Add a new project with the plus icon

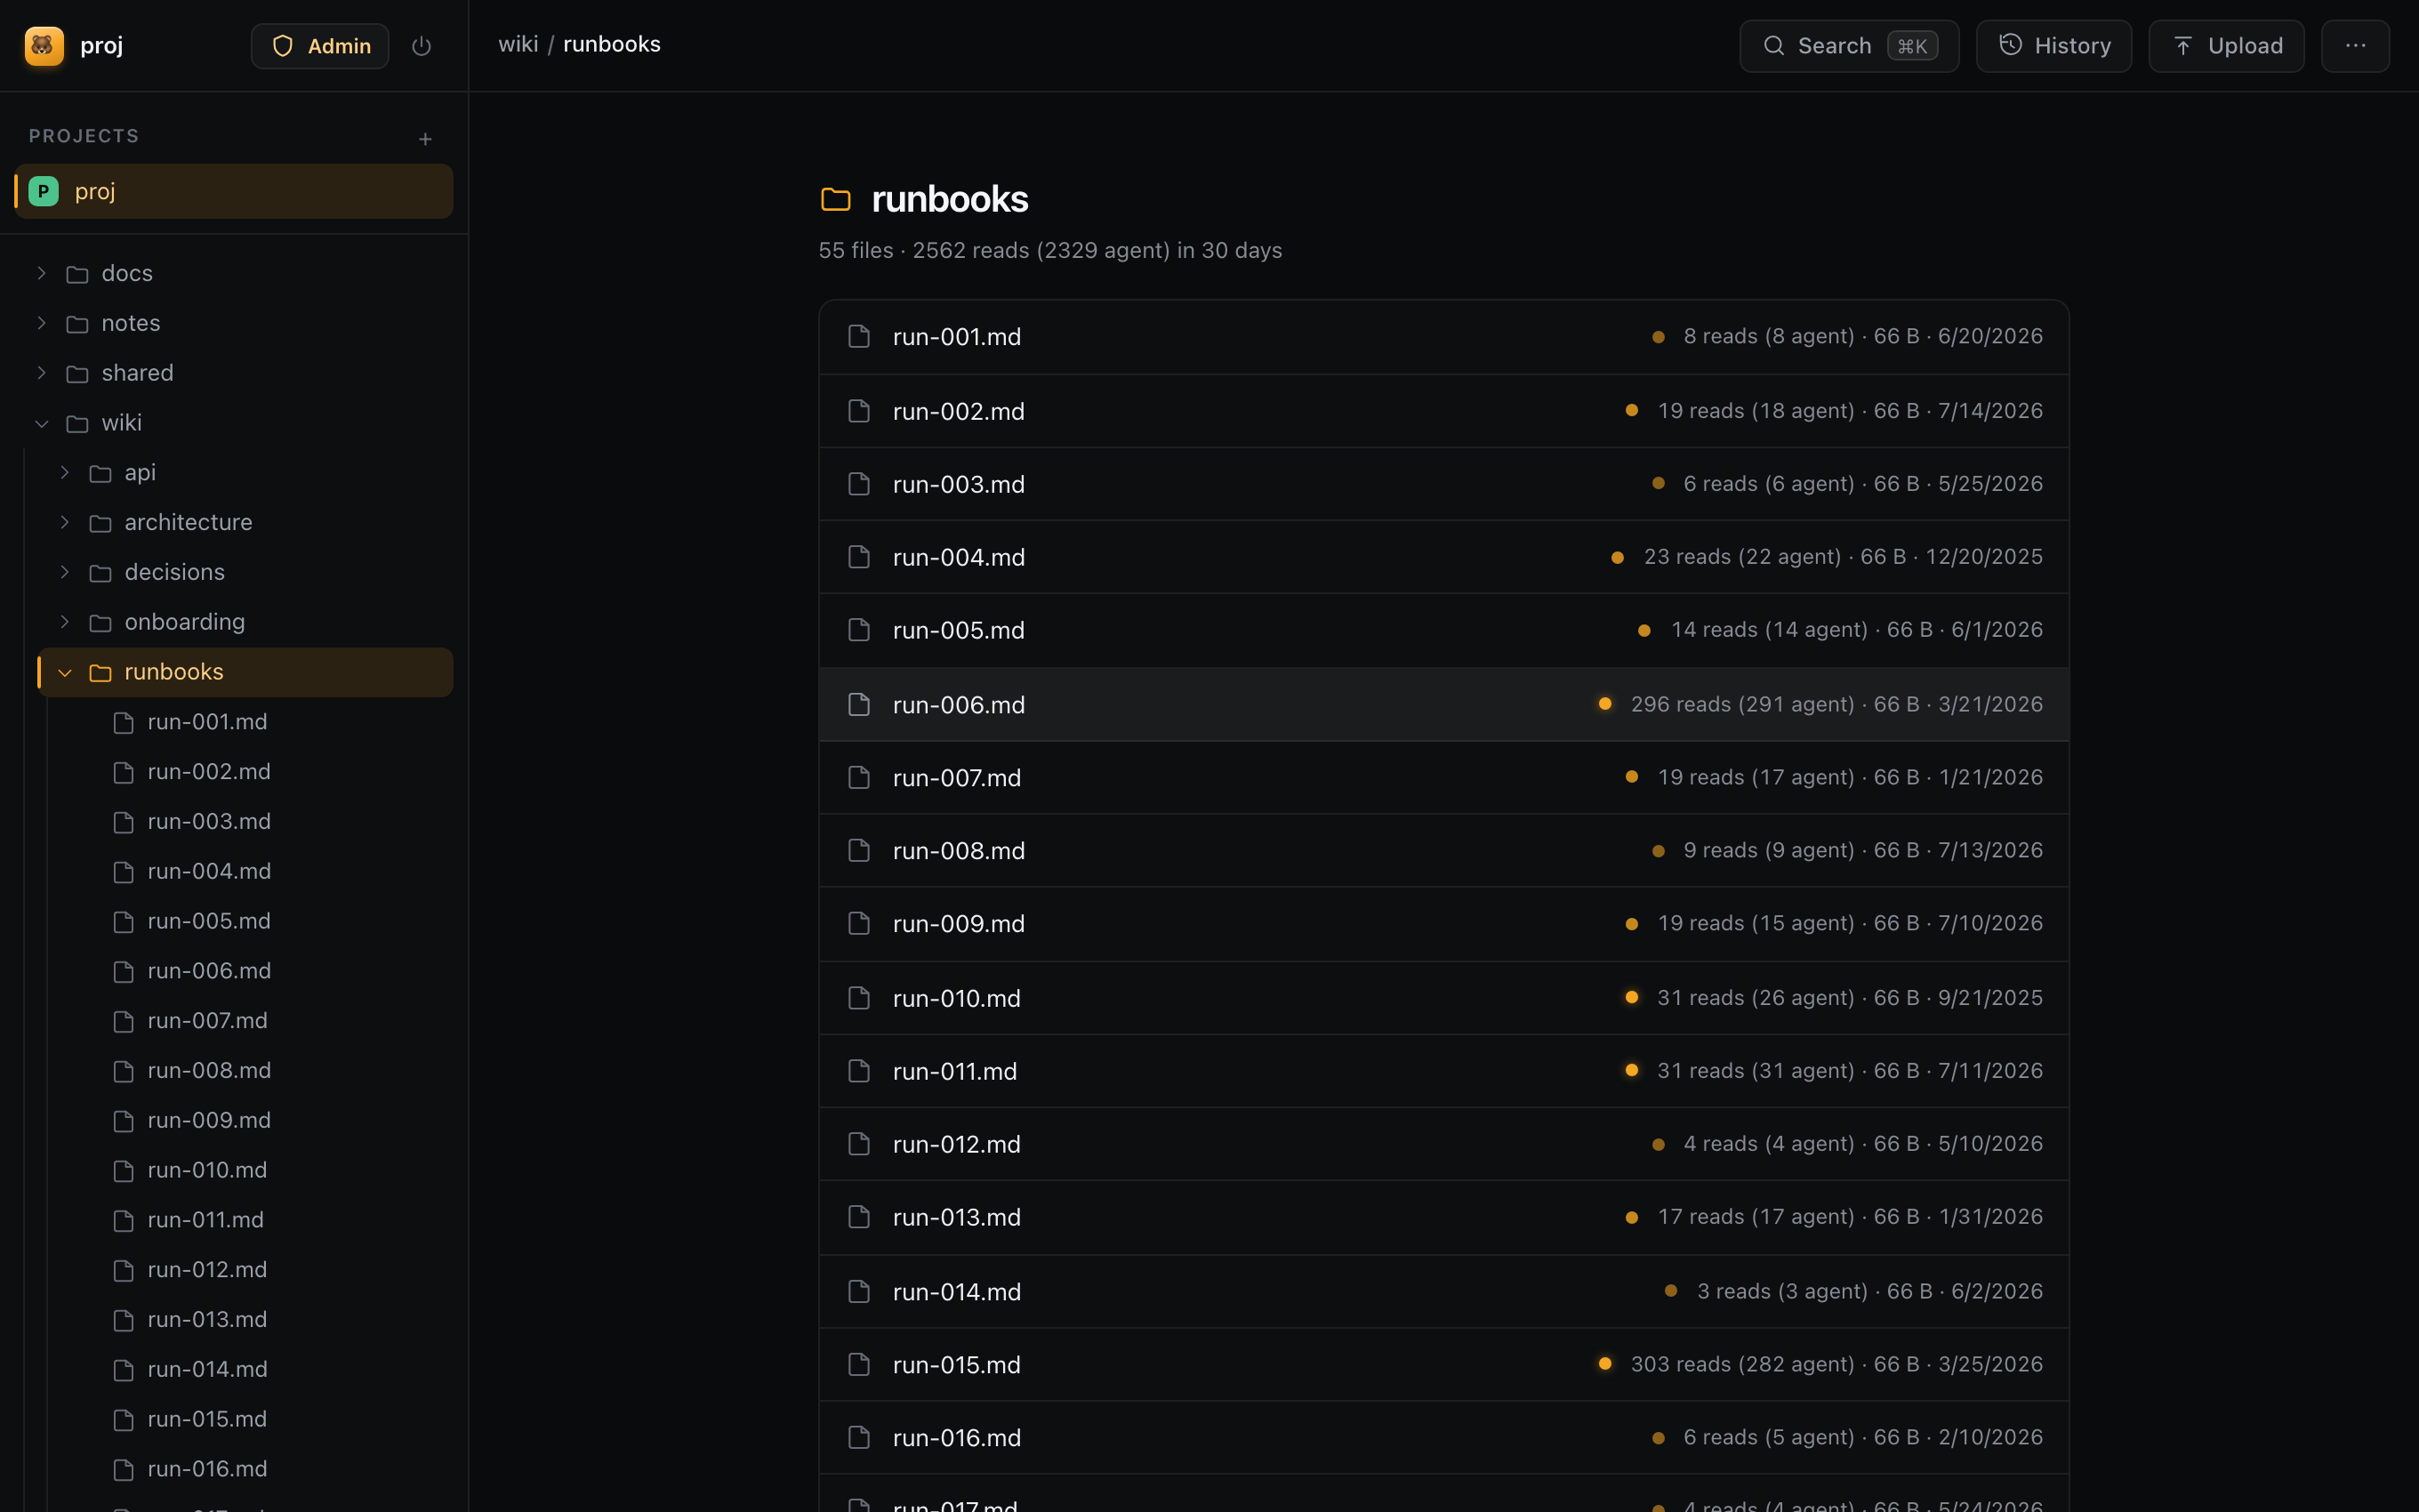point(426,139)
